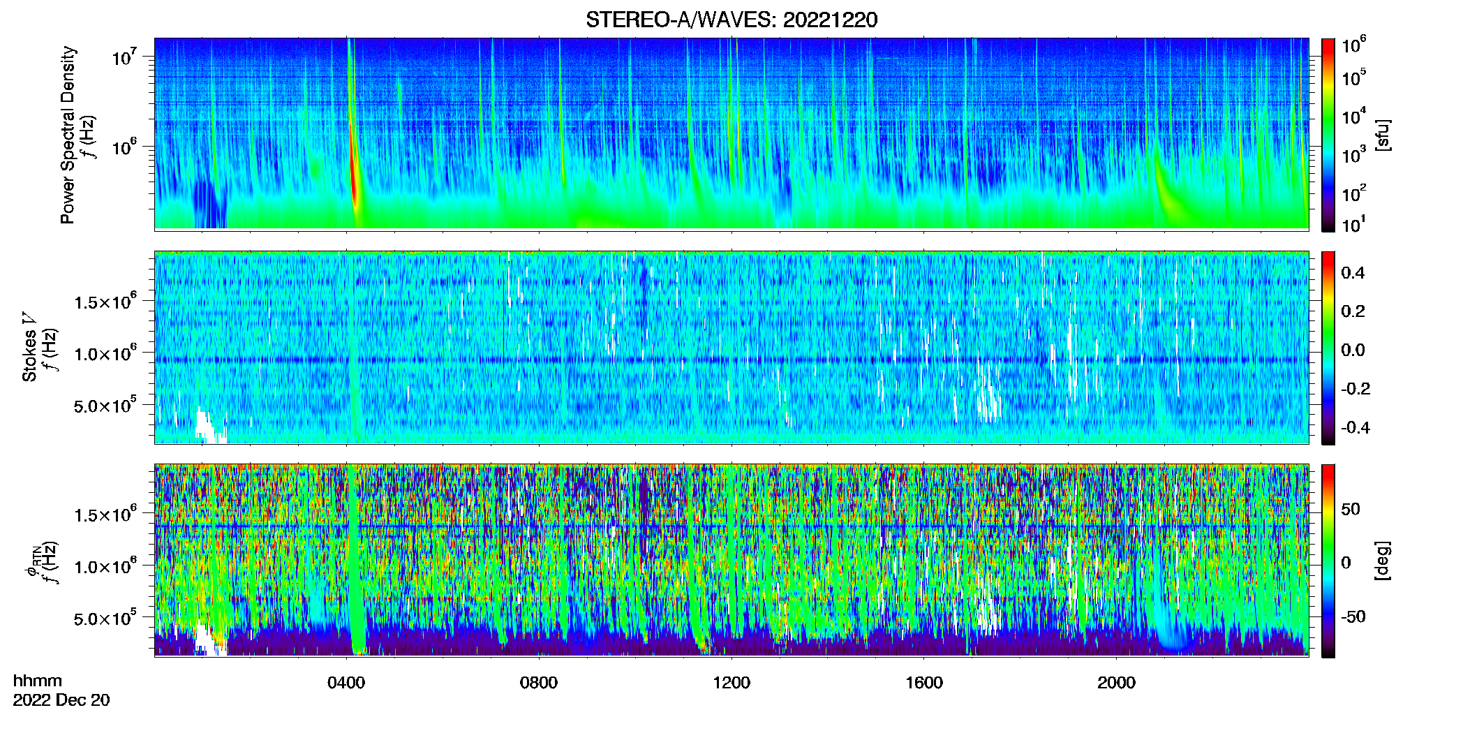This screenshot has width=1463, height=754.
Task: Click the "0.4" label on the Stokes V color bar
Action: (1353, 273)
